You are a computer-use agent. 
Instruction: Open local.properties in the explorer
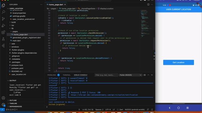19,13
